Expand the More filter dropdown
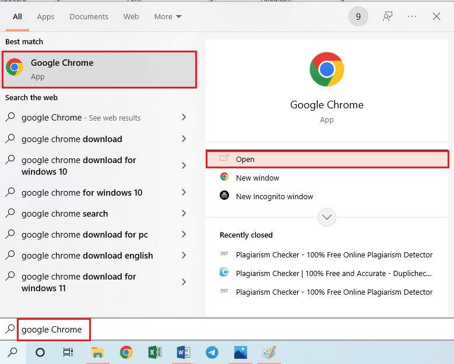Screen dimensions: 454x364 pyautogui.click(x=168, y=17)
